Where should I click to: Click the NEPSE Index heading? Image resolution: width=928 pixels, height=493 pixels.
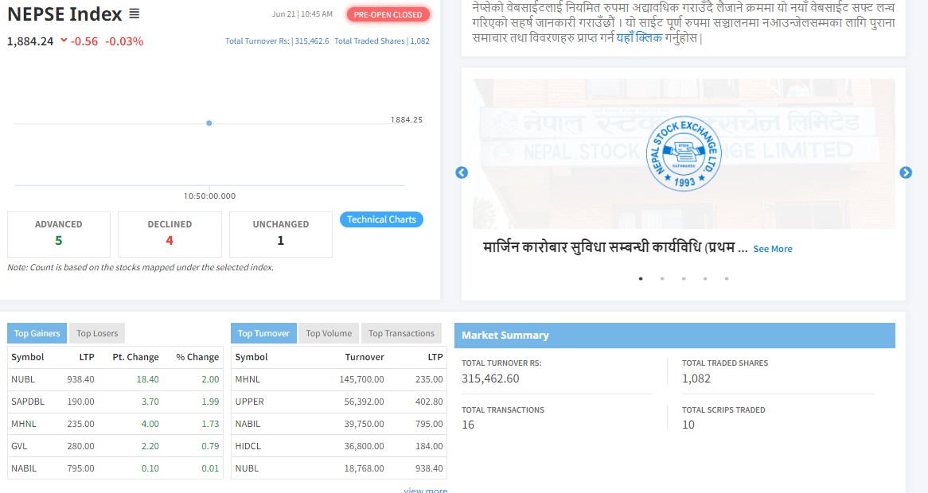pyautogui.click(x=64, y=14)
